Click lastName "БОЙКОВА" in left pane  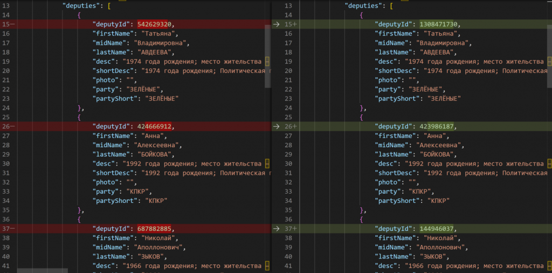point(154,154)
